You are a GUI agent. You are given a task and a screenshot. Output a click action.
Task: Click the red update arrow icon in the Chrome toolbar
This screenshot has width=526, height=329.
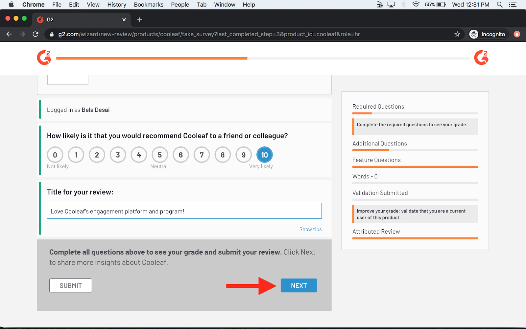coord(517,34)
